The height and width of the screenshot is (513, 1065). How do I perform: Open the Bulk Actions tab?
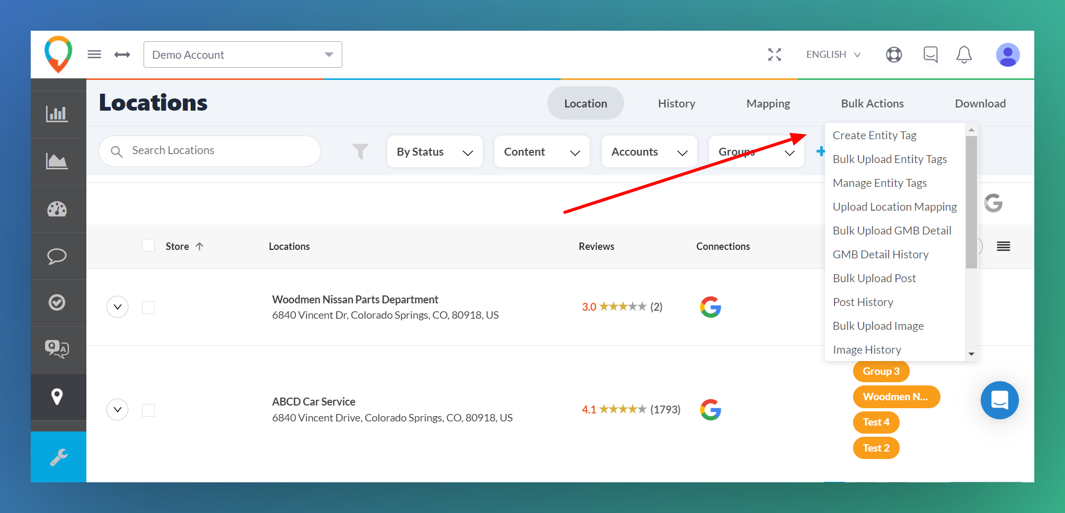pos(873,103)
